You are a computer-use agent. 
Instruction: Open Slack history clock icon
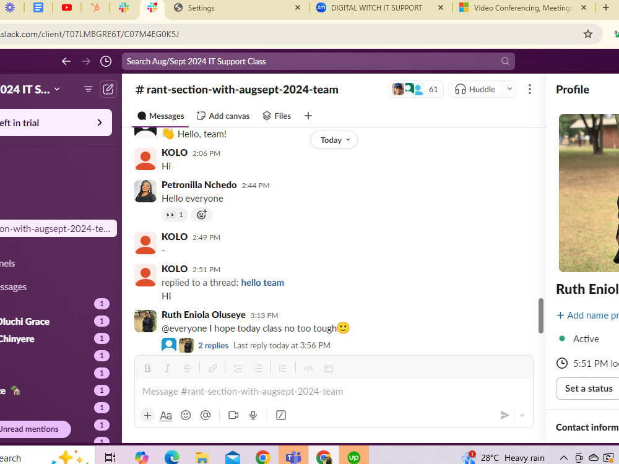[x=105, y=61]
